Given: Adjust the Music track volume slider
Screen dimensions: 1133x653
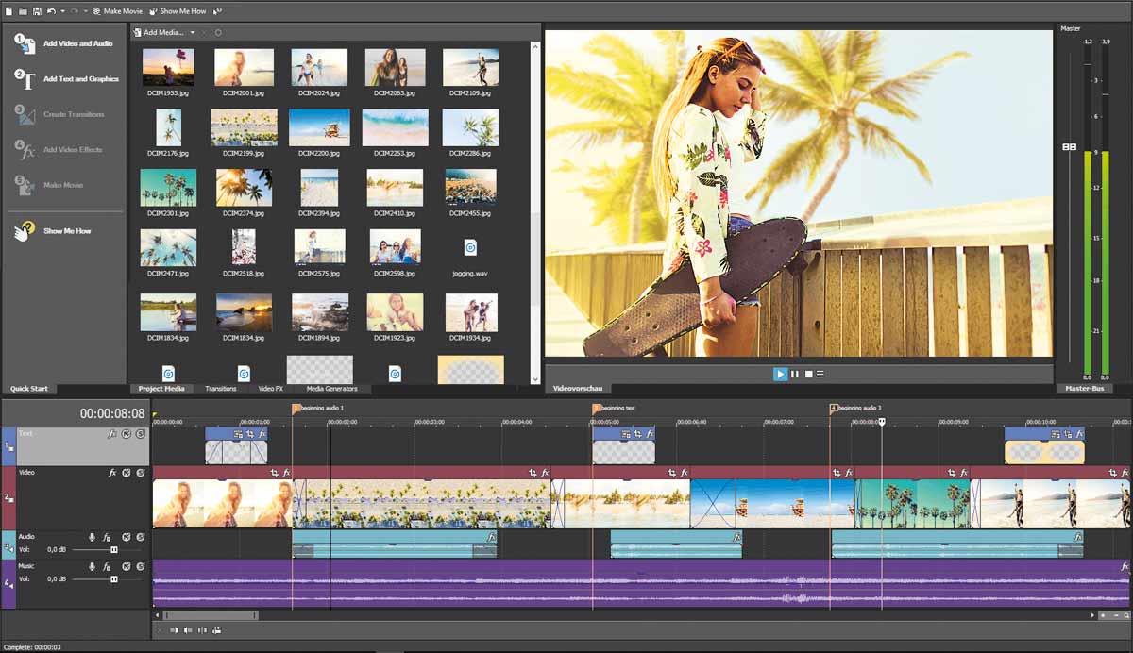Looking at the screenshot, I should pyautogui.click(x=113, y=578).
